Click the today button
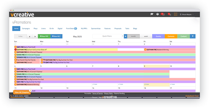This screenshot has width=209, height=108. pos(21,36)
